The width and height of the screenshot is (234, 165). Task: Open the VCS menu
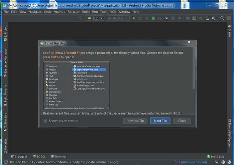click(113, 12)
